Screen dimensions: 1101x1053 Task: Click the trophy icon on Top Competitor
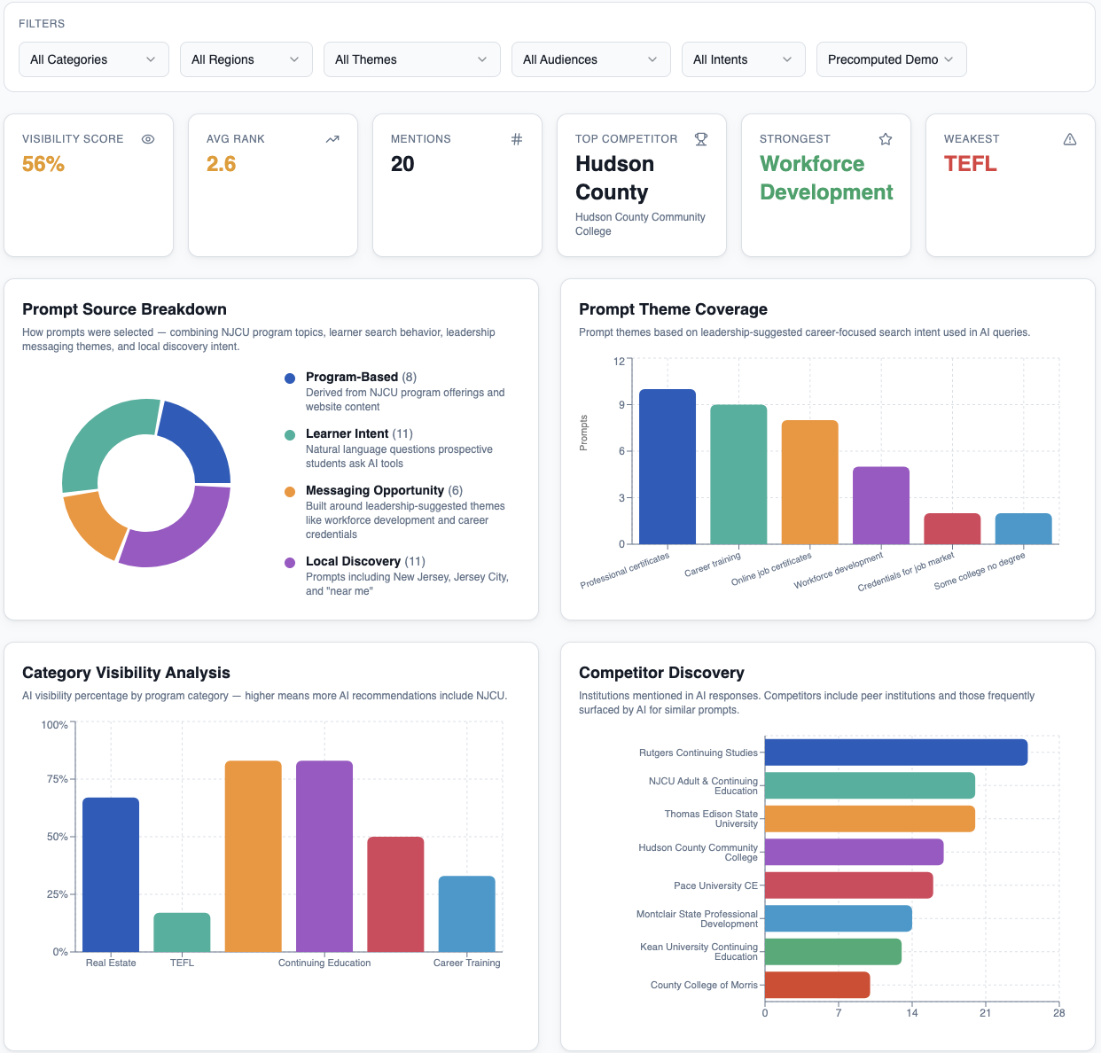[x=701, y=139]
